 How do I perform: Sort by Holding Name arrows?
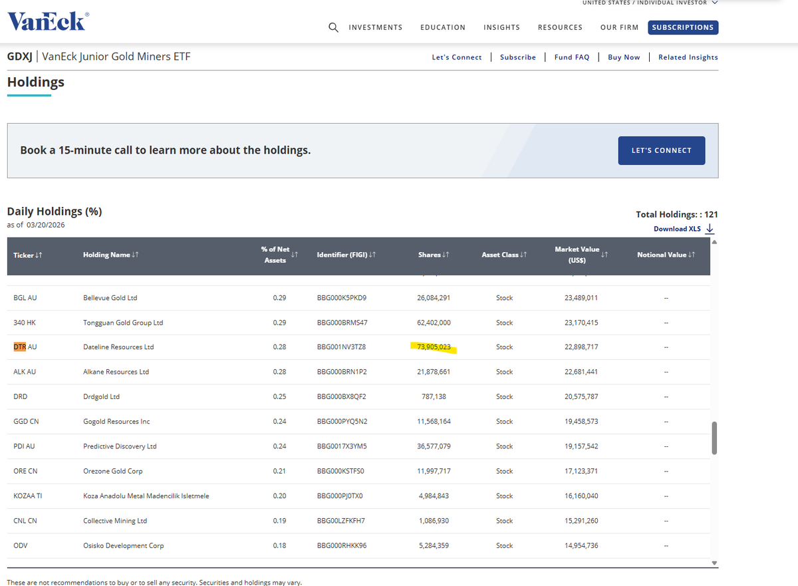(x=136, y=255)
